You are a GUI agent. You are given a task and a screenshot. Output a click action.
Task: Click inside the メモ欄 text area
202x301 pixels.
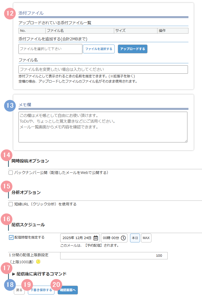[x=103, y=127]
